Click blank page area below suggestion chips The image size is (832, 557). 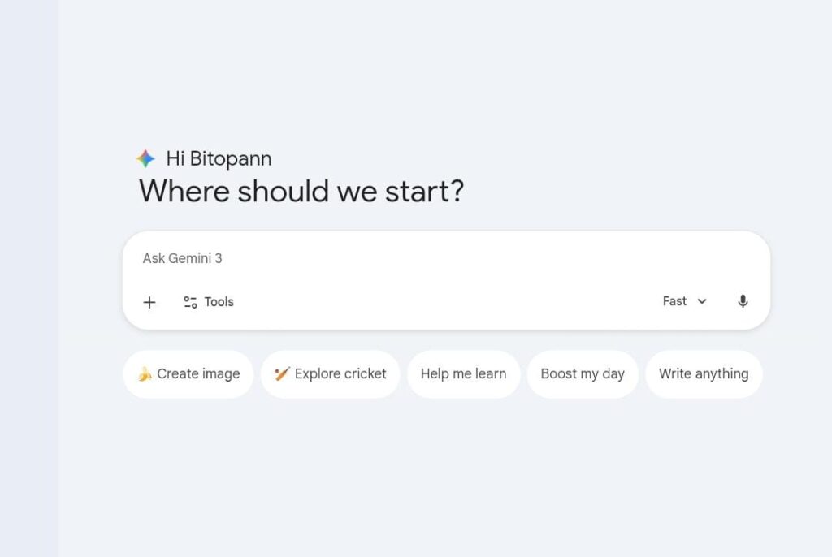coord(447,479)
